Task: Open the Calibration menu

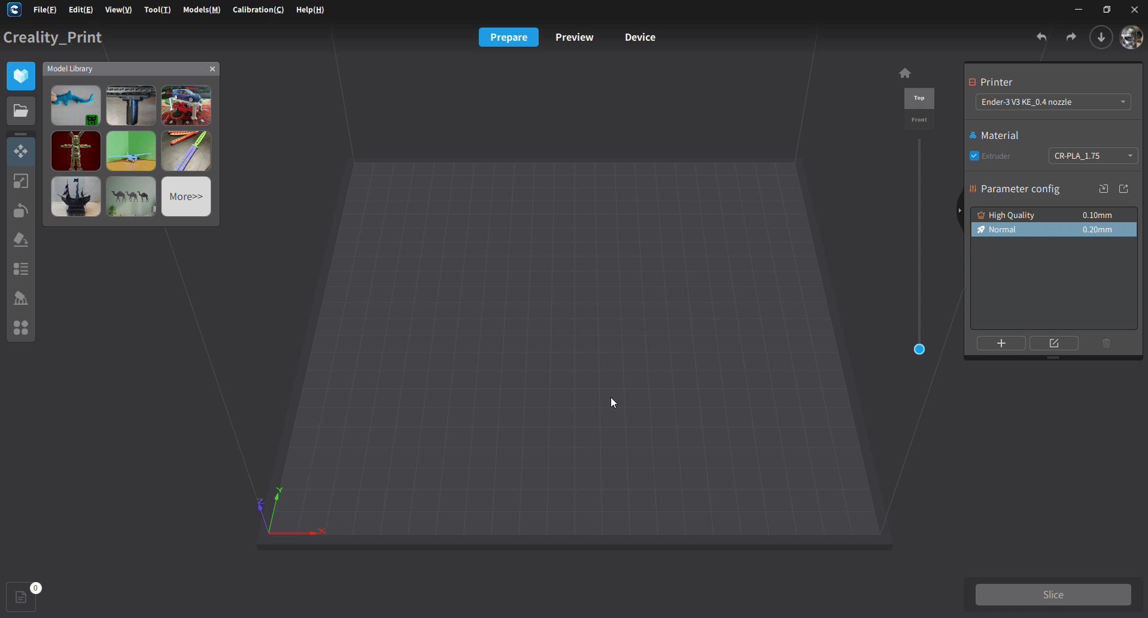Action: tap(258, 10)
